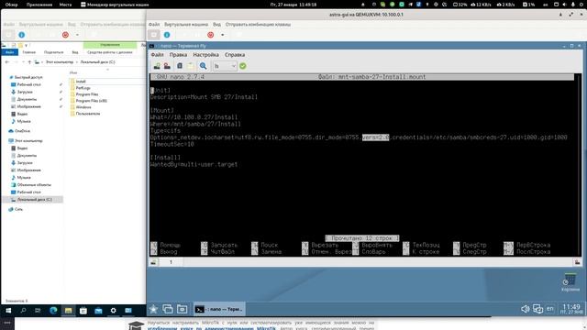
Task: Select the Install folder in Explorer
Action: [81, 82]
